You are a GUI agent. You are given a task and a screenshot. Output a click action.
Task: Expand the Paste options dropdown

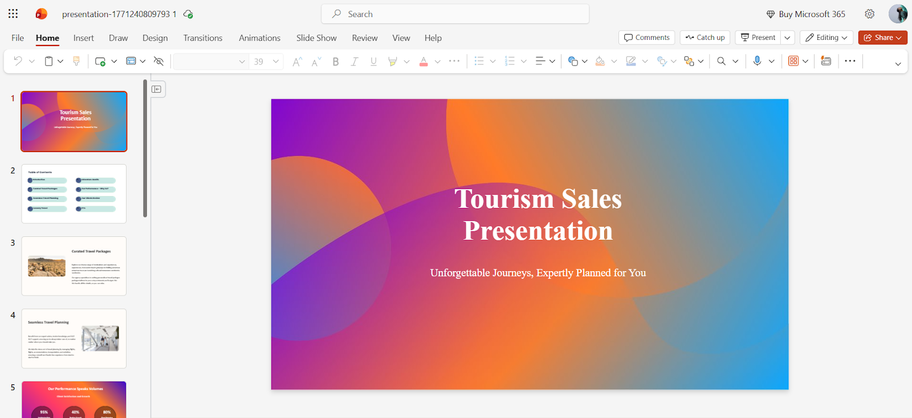click(x=60, y=61)
